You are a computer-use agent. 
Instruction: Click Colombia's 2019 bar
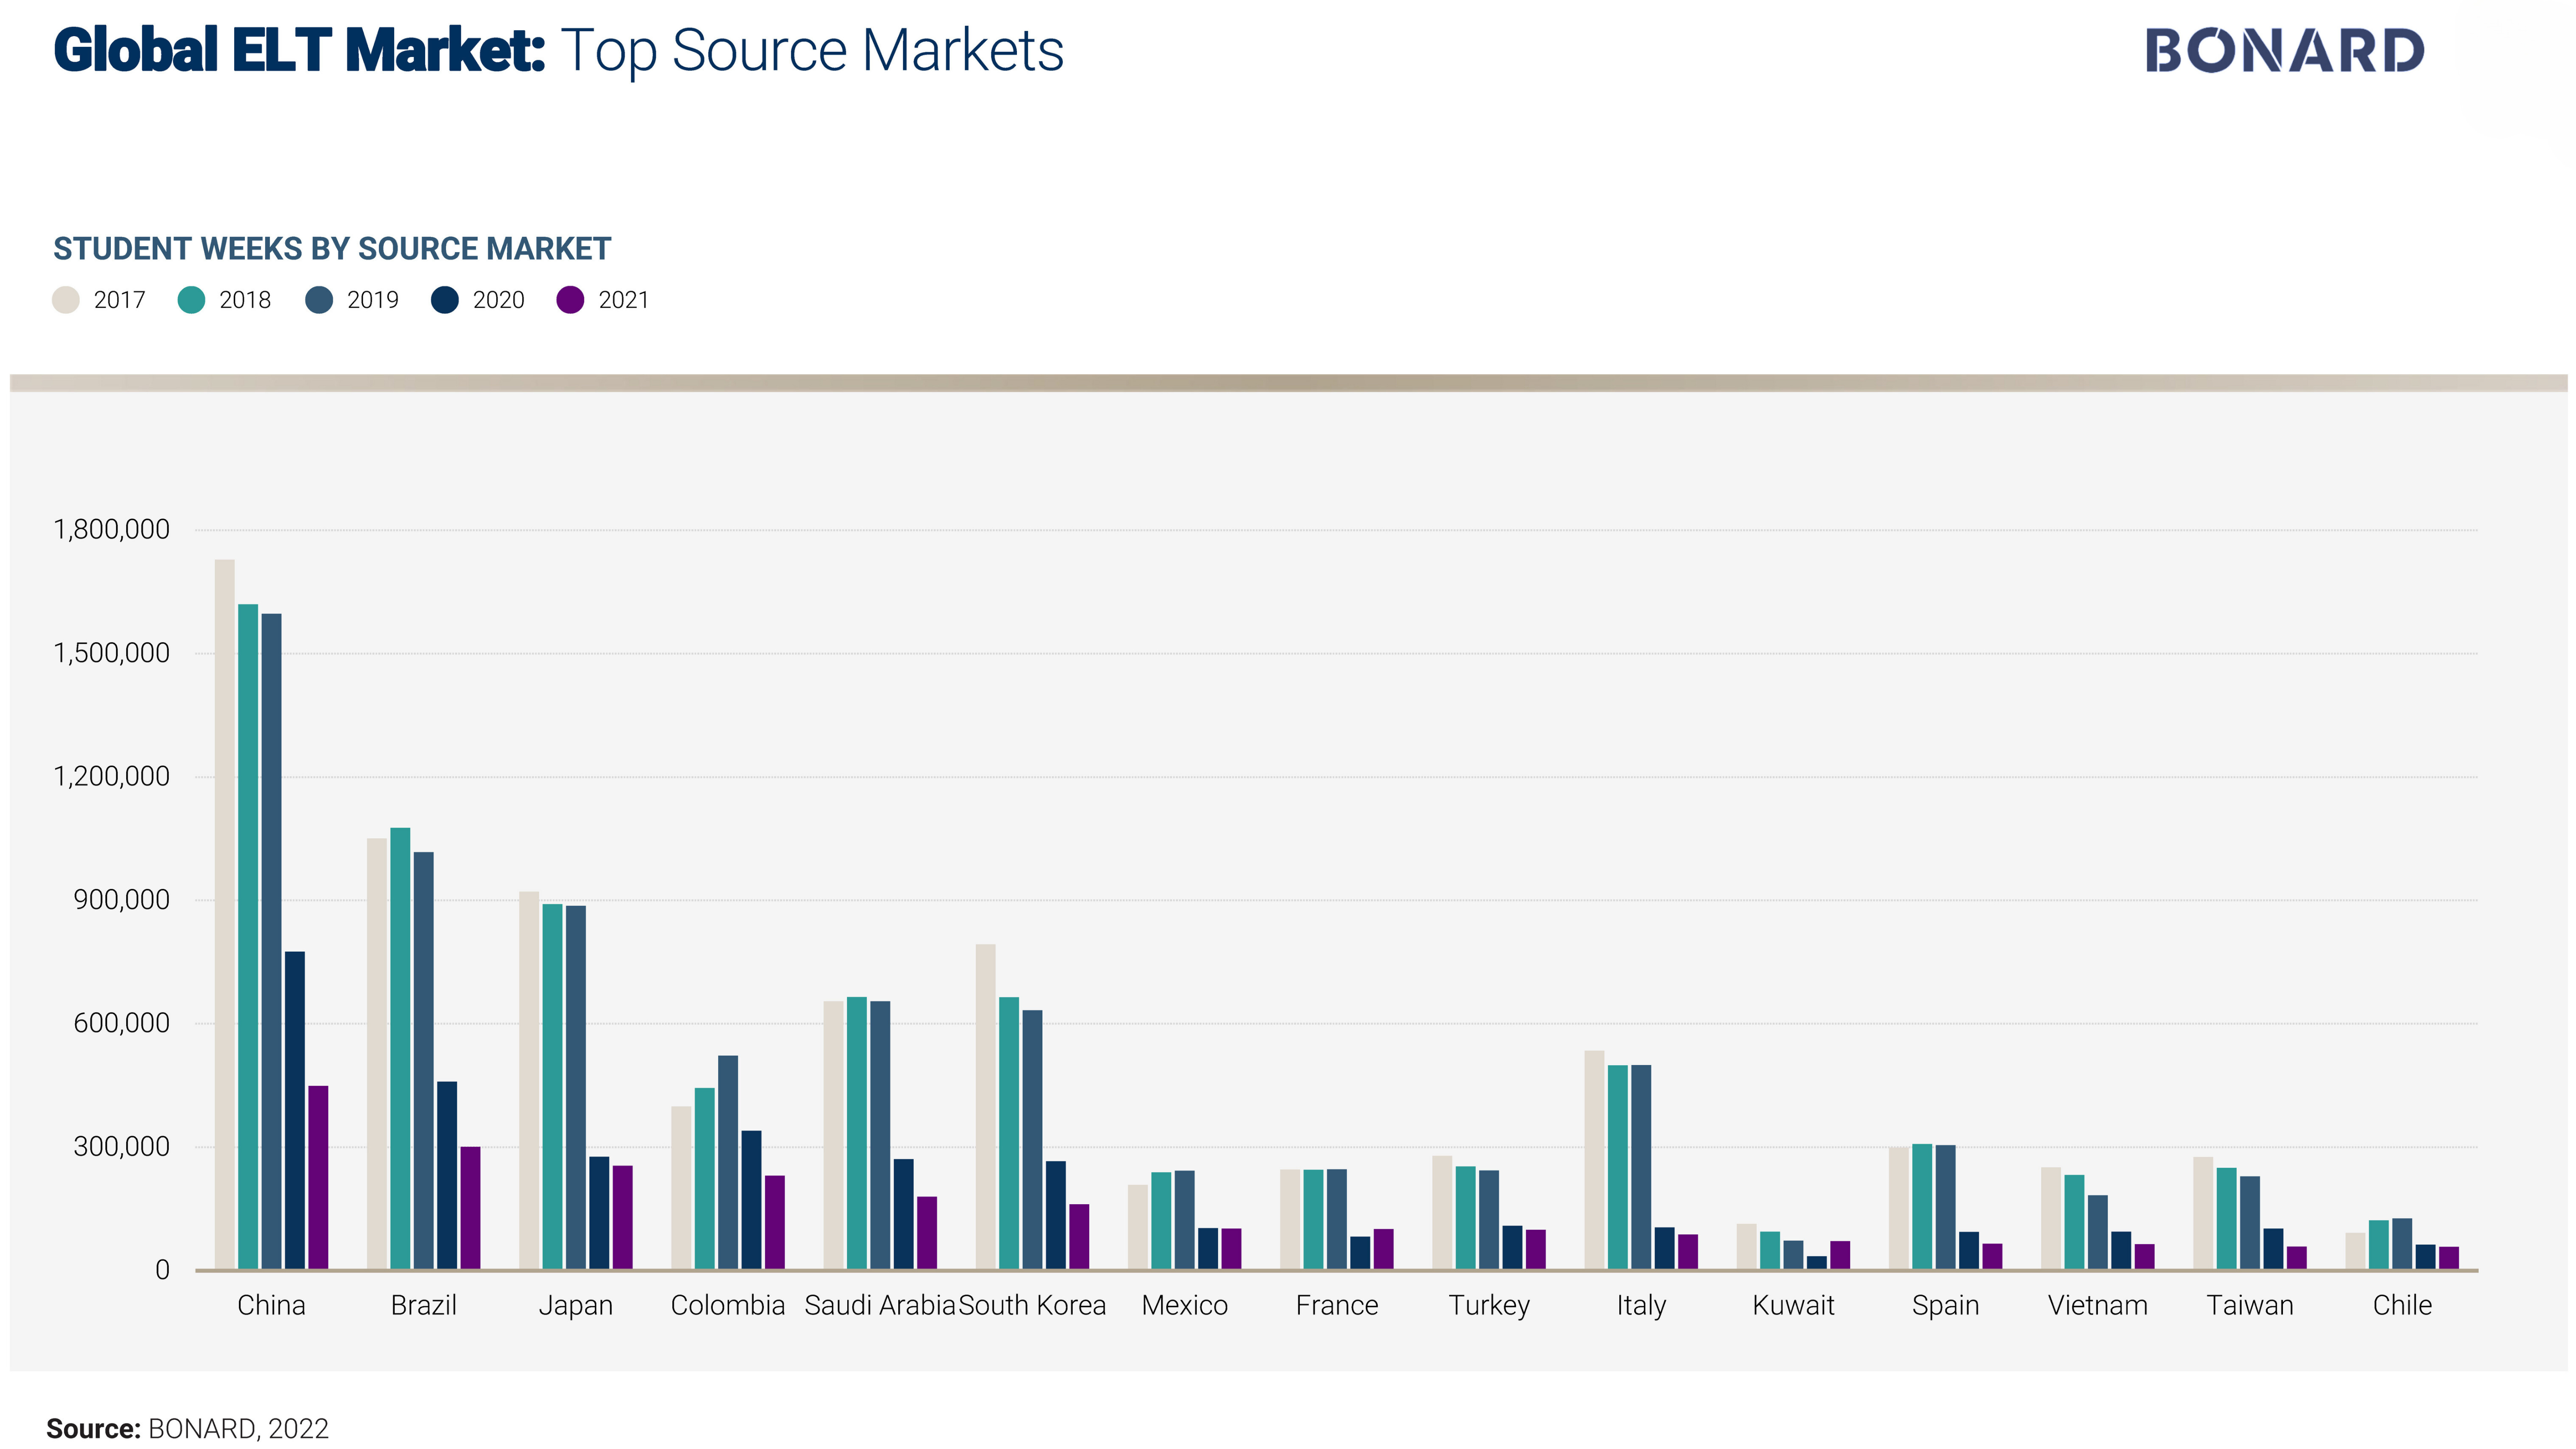tap(728, 1163)
